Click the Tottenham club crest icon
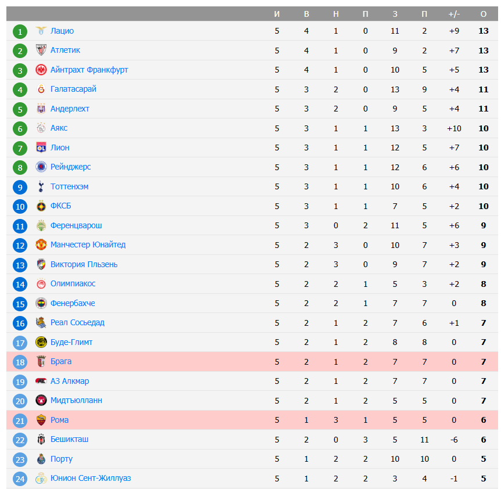501x489 pixels. tap(41, 186)
